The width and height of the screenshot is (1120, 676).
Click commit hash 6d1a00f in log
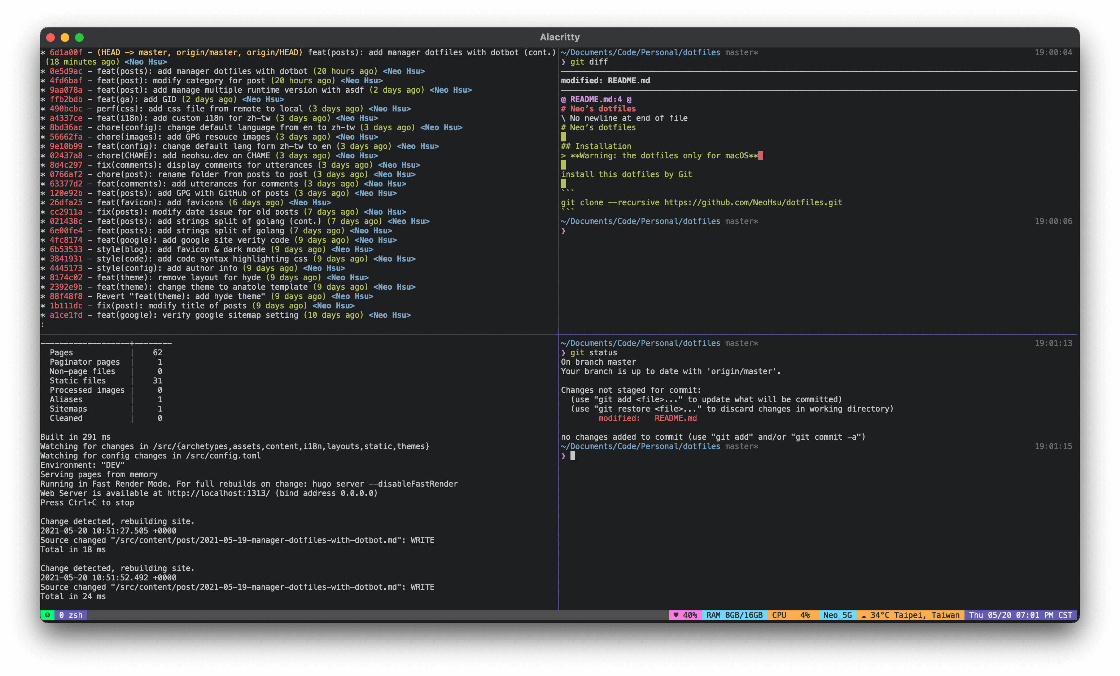(x=66, y=53)
